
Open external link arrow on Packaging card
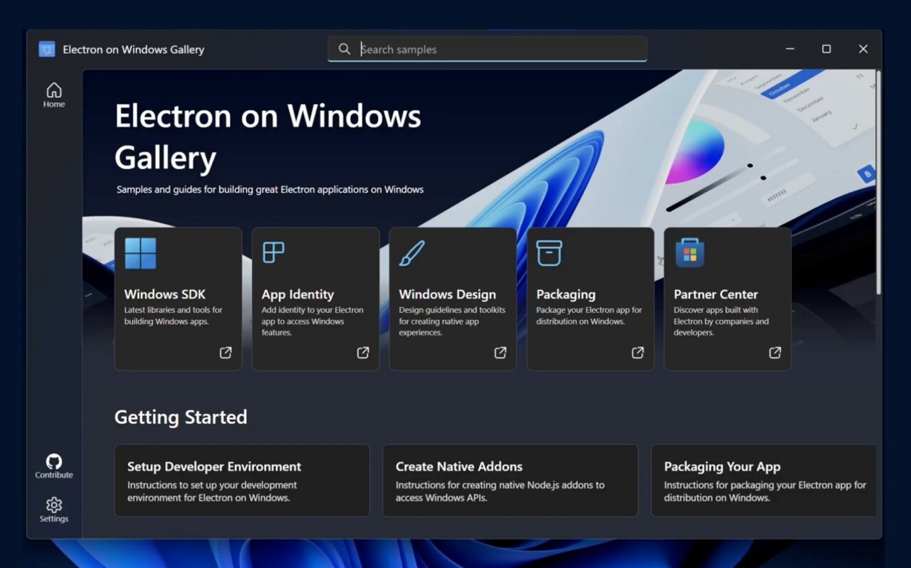[638, 353]
